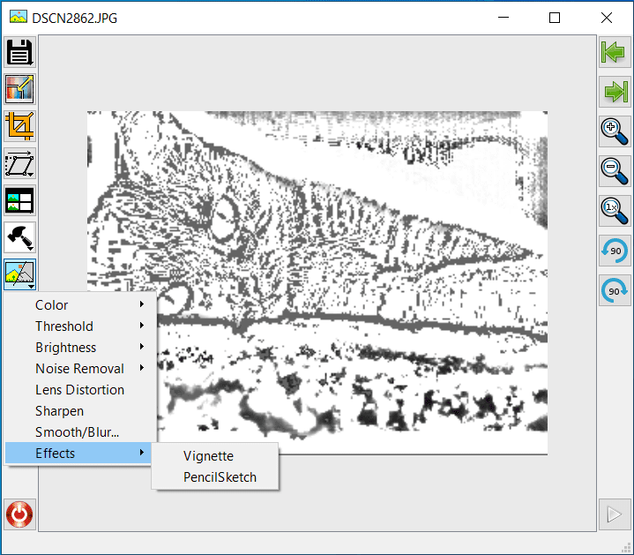Viewport: 634px width, 555px height.
Task: Go to previous image with green arrow
Action: coord(615,52)
